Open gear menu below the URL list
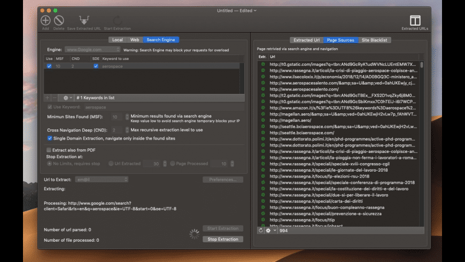Image resolution: width=465 pixels, height=262 pixels. [271, 230]
